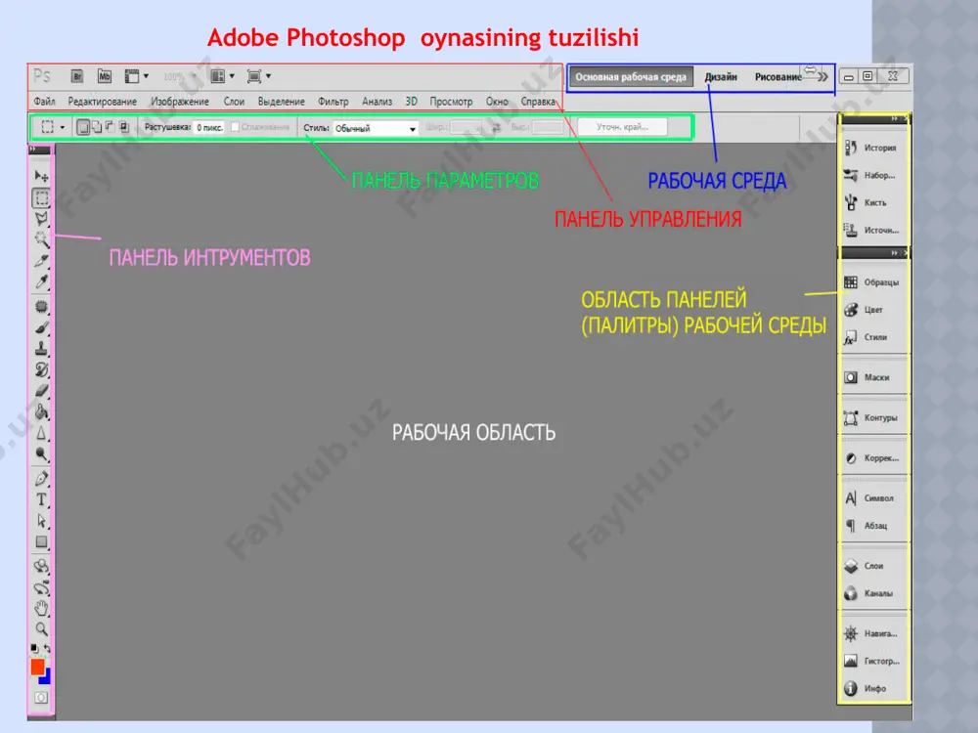The width and height of the screenshot is (978, 733).
Task: Click the Растушевка feather input field
Action: 209,127
